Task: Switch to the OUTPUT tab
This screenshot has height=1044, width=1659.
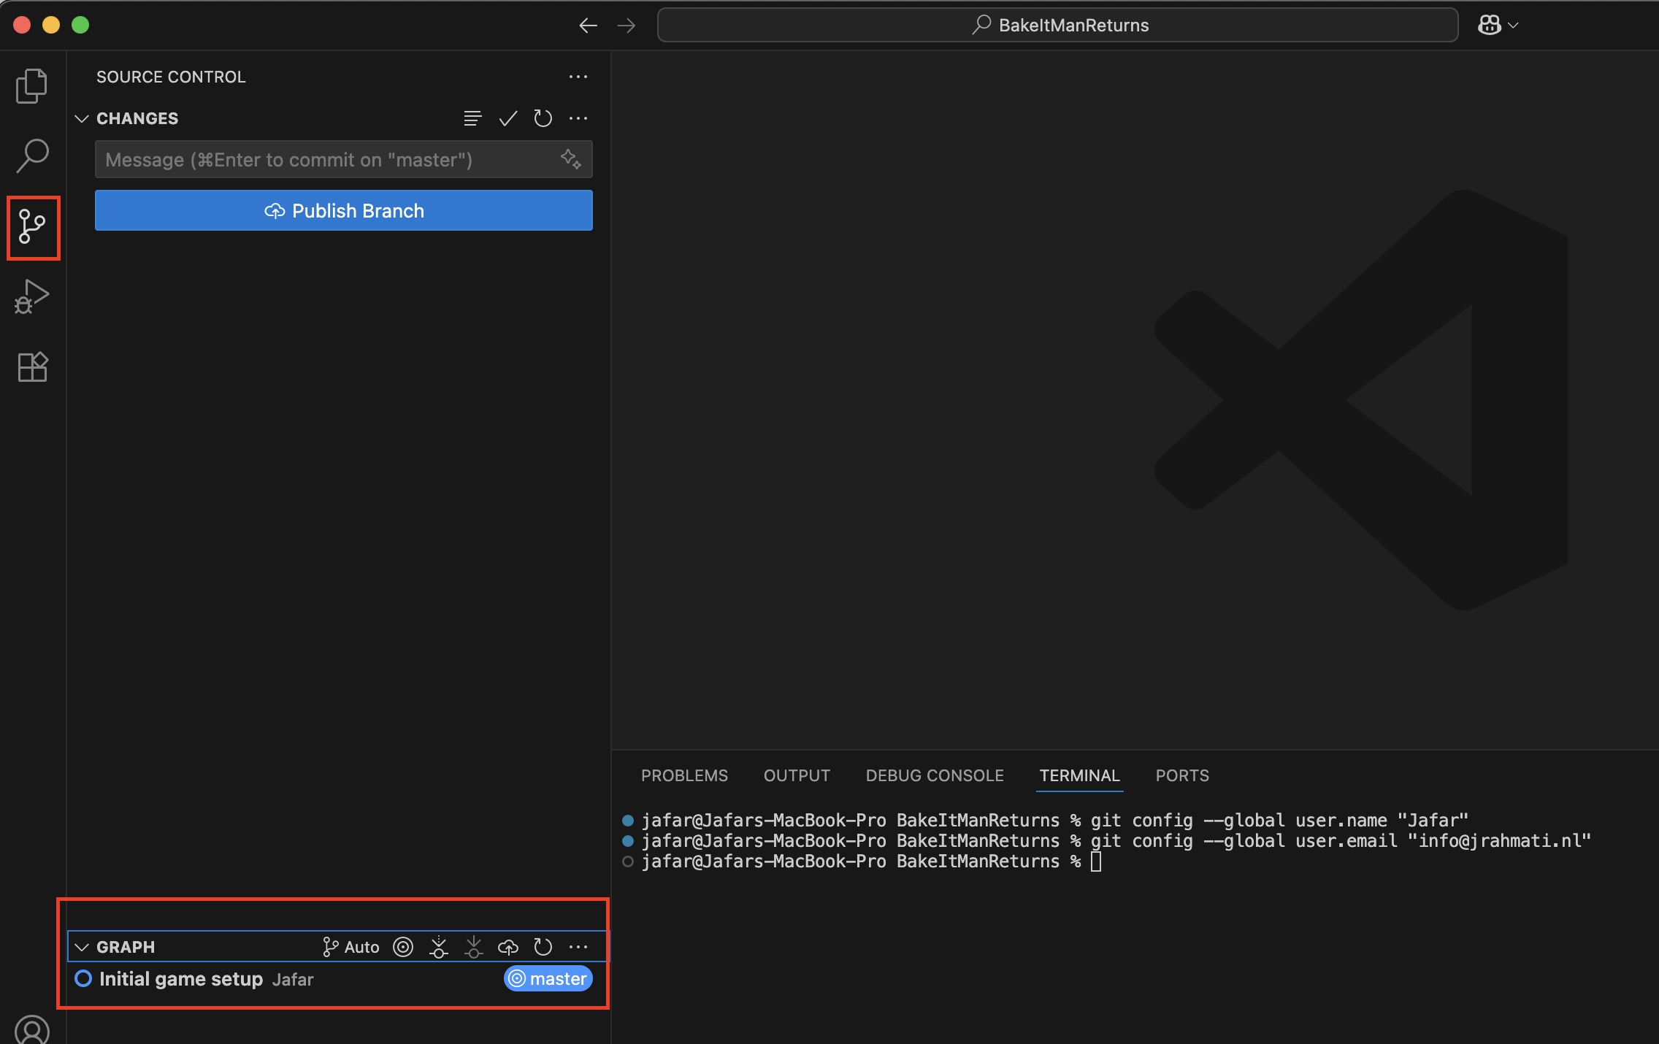Action: tap(797, 775)
